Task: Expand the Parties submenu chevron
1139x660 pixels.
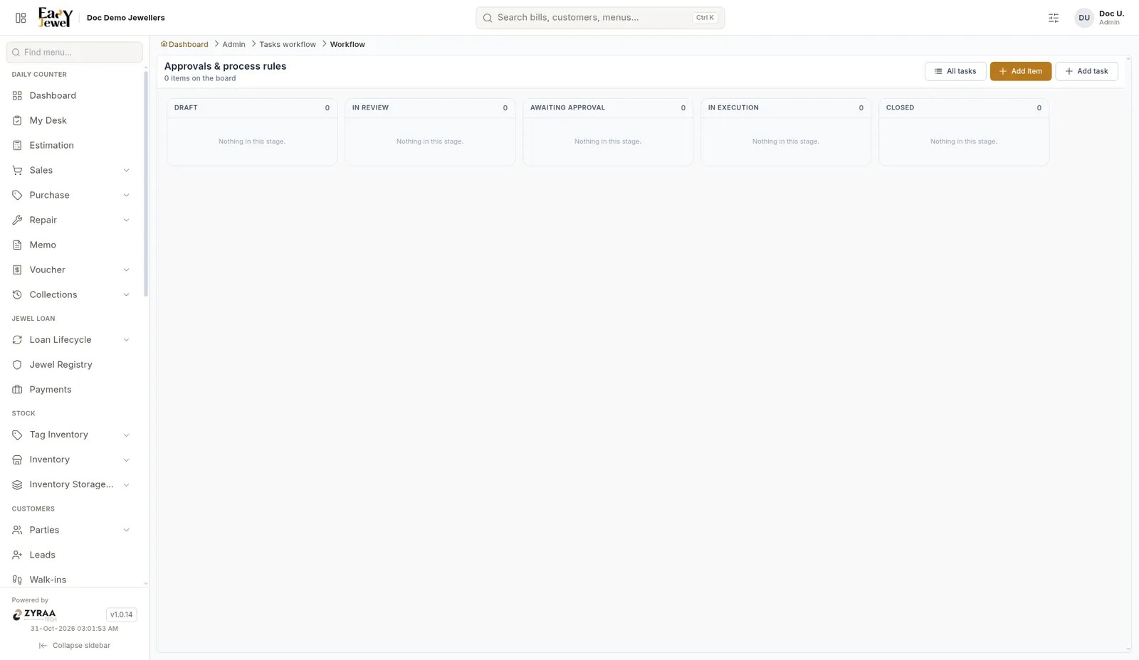Action: 126,530
